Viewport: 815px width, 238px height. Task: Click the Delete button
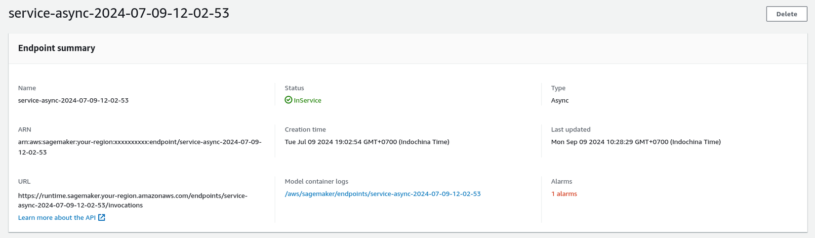786,14
